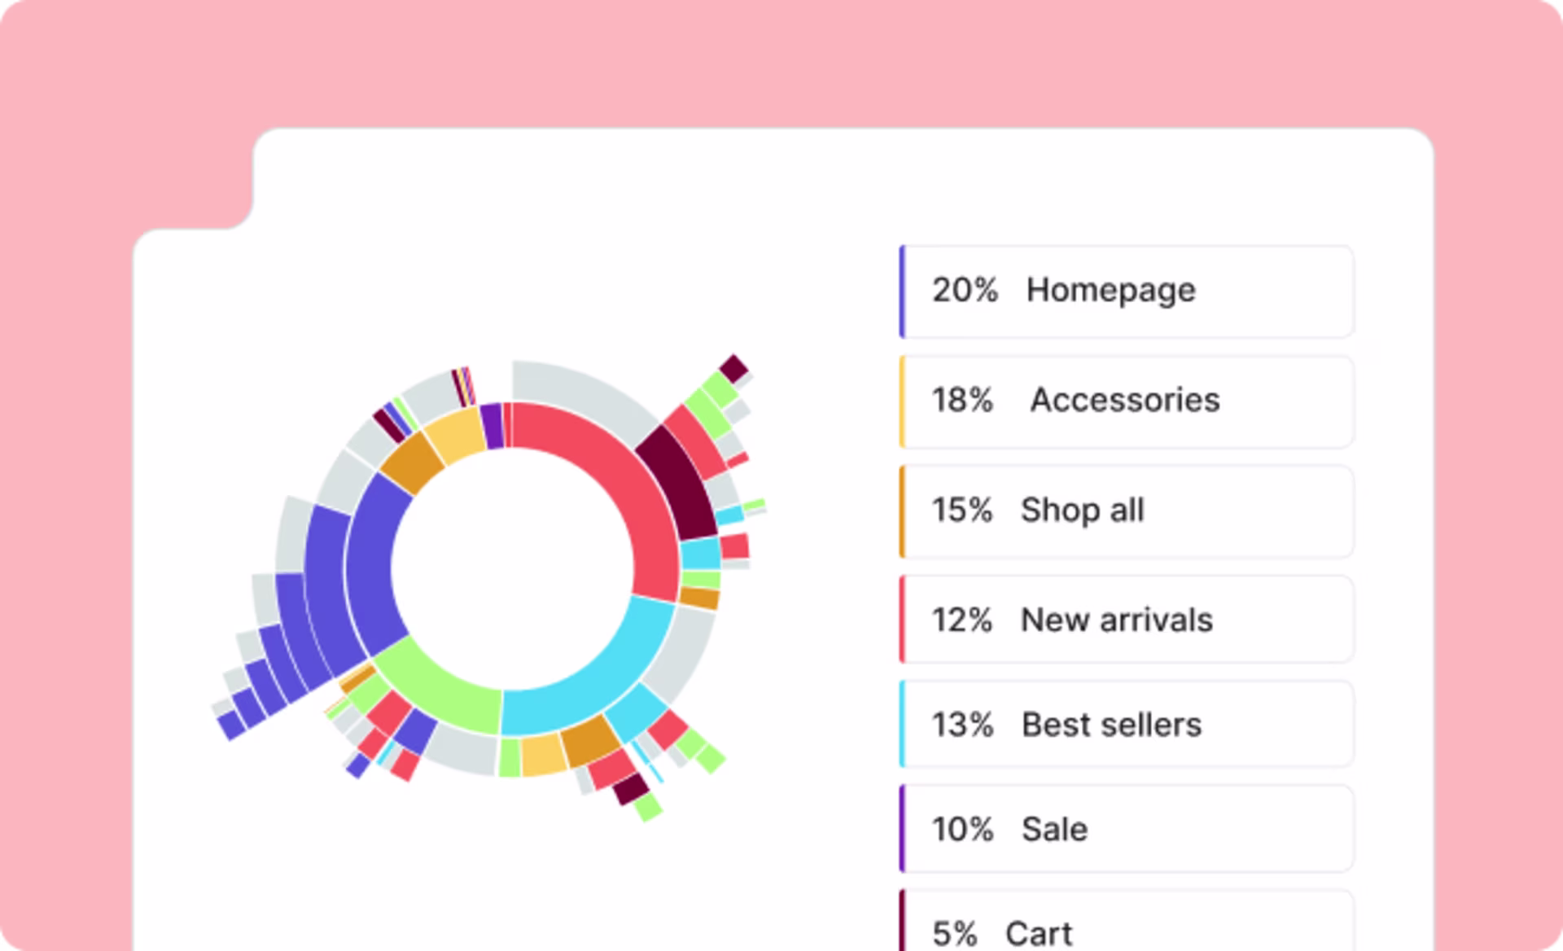Open the Shop all legend item
The width and height of the screenshot is (1563, 951).
[x=1127, y=511]
